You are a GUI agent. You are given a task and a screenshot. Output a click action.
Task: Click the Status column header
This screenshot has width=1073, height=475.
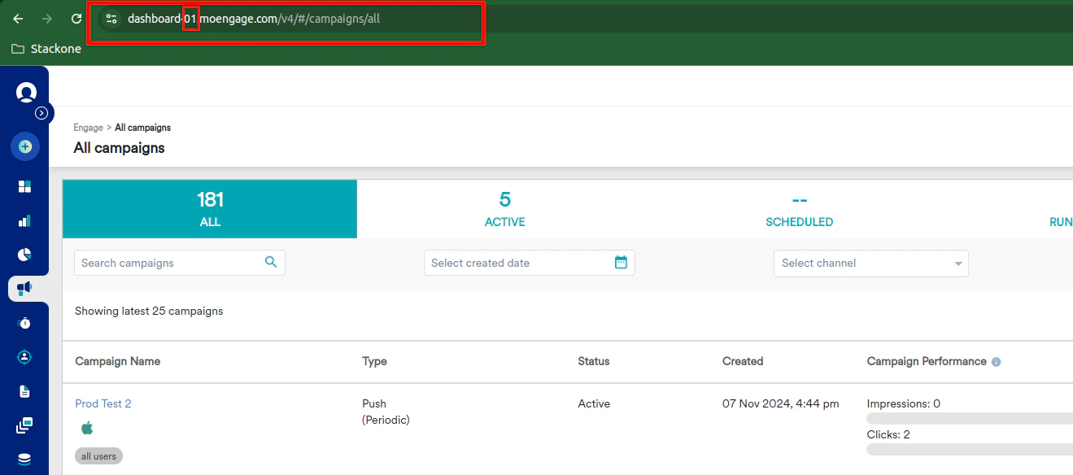click(593, 361)
